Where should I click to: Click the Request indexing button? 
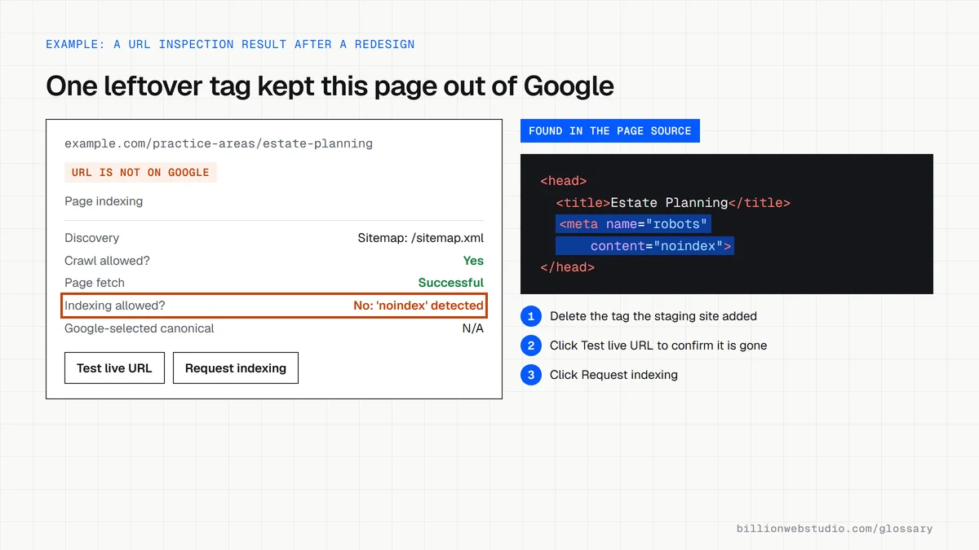coord(236,367)
